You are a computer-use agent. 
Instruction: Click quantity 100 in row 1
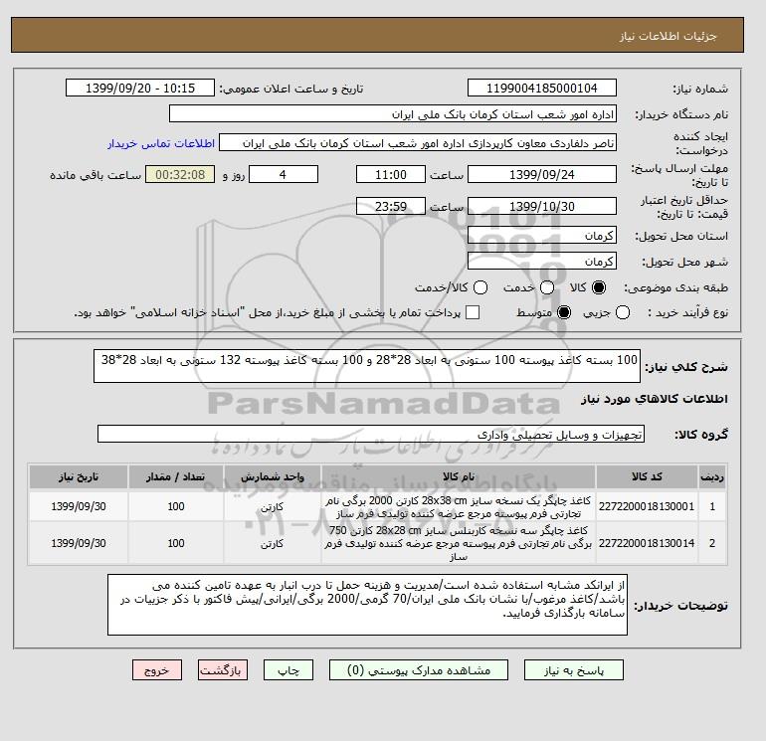coord(176,506)
